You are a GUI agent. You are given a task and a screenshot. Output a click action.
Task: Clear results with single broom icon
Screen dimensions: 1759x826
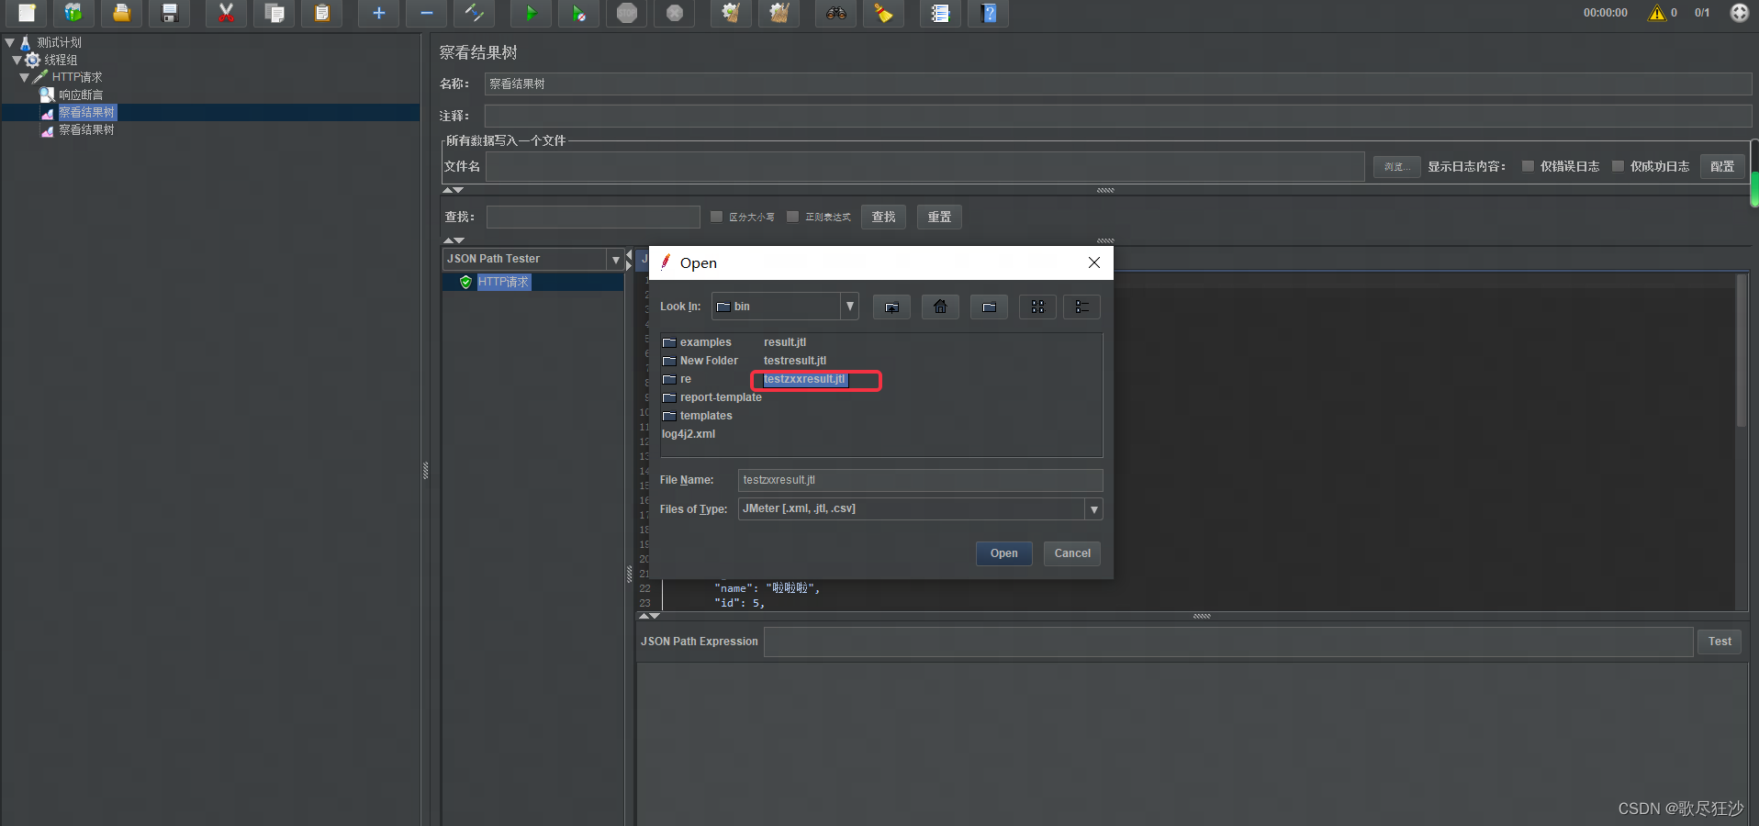[x=731, y=13]
